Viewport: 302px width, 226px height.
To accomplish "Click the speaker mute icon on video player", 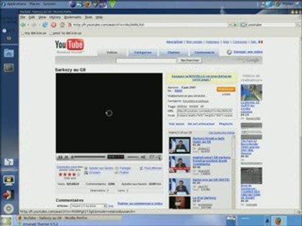I will (x=143, y=156).
